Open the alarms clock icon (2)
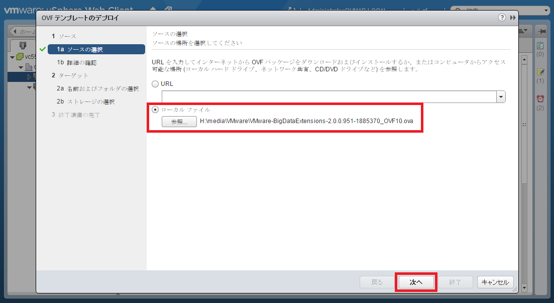Screen dimensions: 554x303 click(x=540, y=98)
